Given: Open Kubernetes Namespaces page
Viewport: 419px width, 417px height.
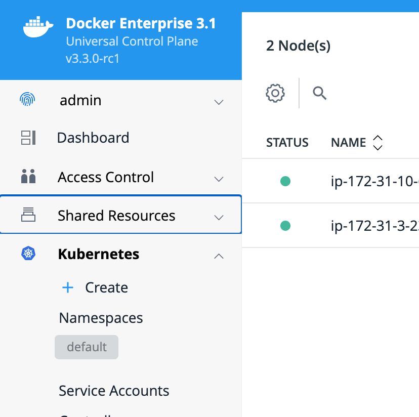Looking at the screenshot, I should point(101,318).
